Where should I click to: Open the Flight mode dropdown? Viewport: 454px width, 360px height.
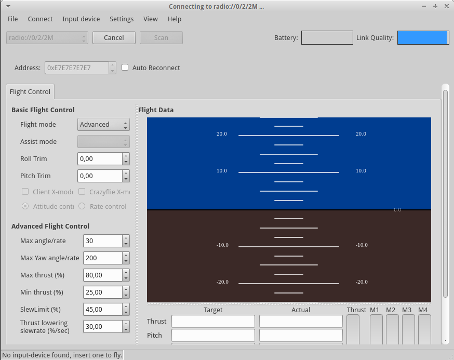click(103, 125)
